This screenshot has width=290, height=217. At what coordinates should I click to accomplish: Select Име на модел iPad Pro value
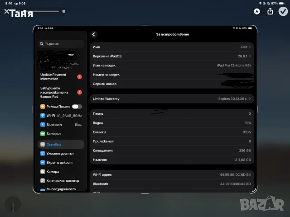pos(234,65)
